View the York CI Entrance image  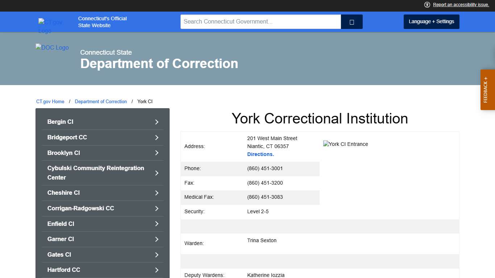[345, 144]
